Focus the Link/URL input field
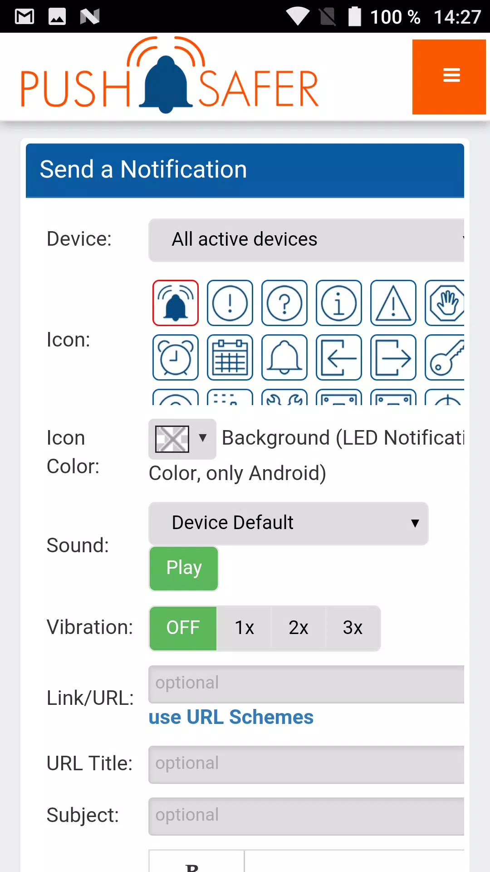This screenshot has width=490, height=872. click(x=306, y=684)
